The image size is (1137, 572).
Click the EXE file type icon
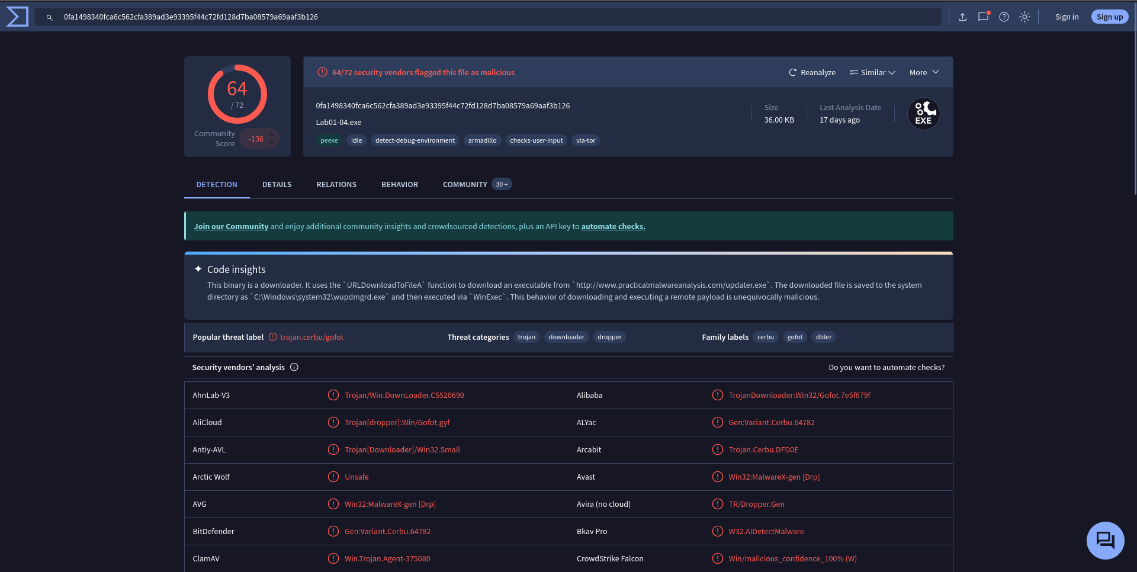pos(923,114)
